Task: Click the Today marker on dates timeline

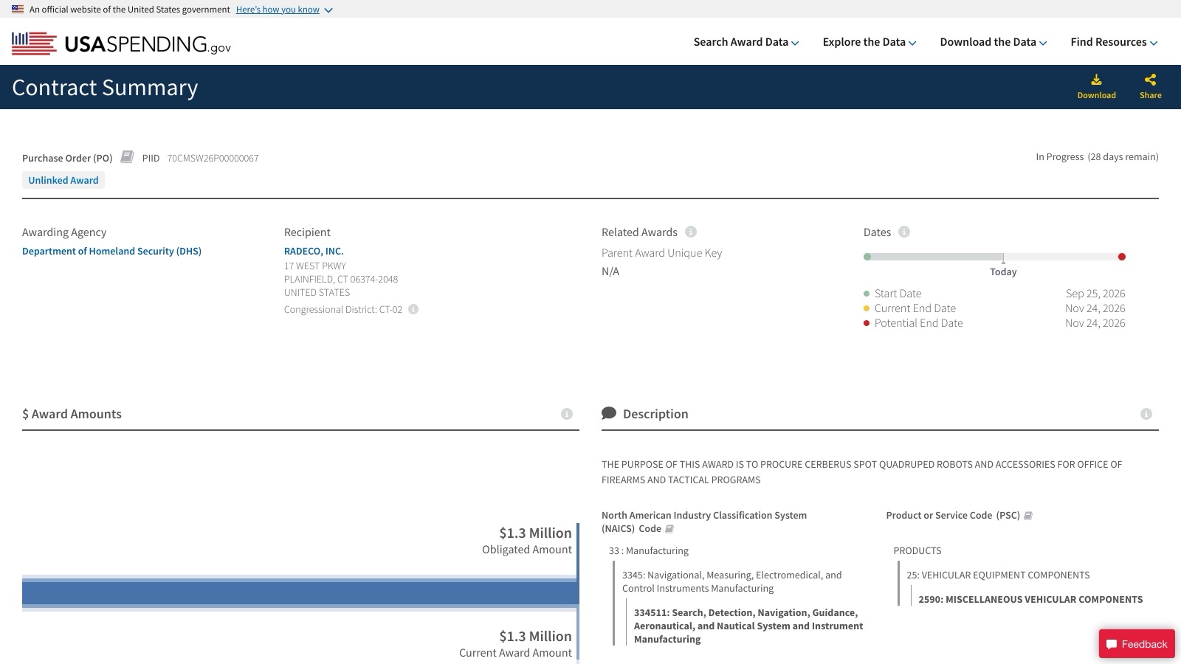Action: [1003, 272]
